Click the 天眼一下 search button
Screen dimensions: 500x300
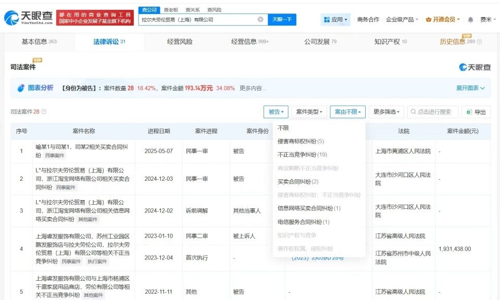[281, 19]
